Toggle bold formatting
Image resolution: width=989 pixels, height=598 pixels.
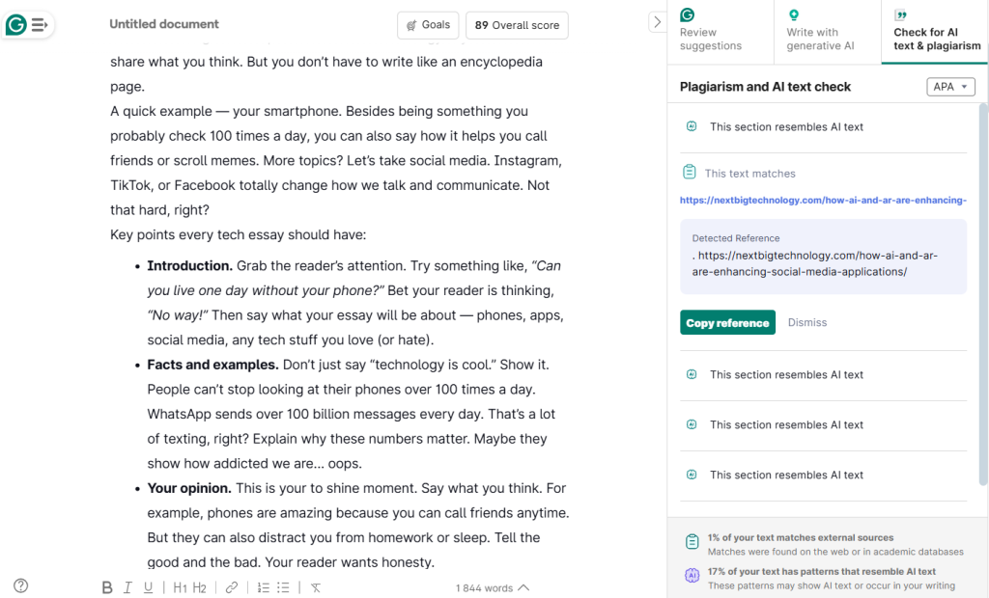point(106,586)
